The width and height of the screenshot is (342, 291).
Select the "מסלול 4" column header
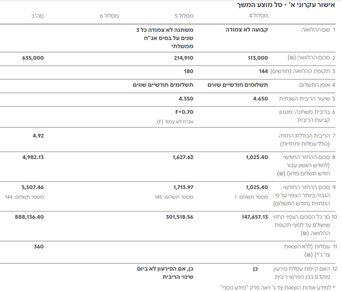(x=258, y=16)
